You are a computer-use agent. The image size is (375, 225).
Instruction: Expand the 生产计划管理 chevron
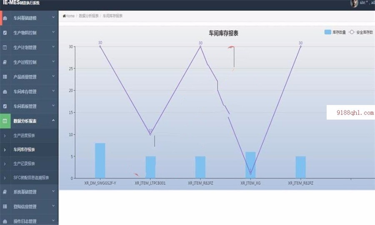point(53,47)
